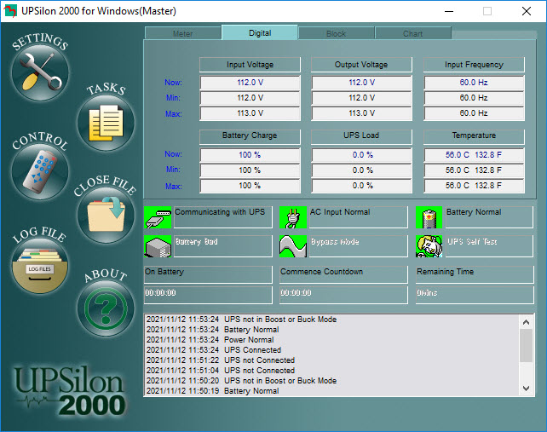Screen dimensions: 547x432
Task: Click the Remaining Time label
Action: pyautogui.click(x=475, y=274)
